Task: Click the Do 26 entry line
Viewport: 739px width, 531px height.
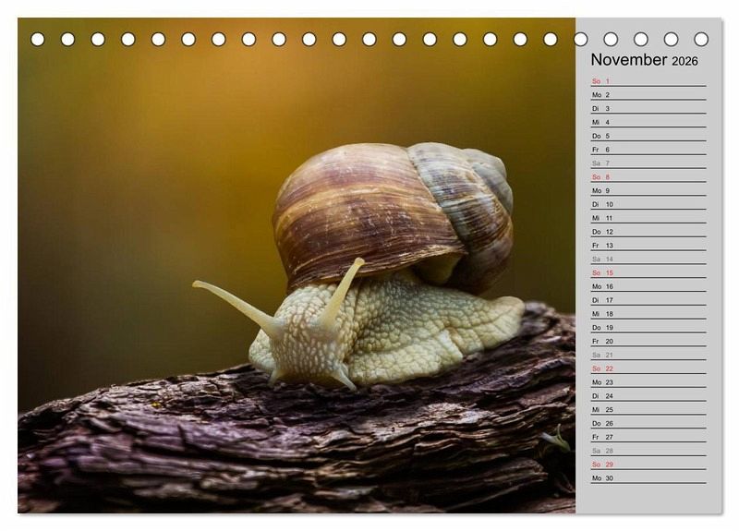Action: (x=648, y=424)
